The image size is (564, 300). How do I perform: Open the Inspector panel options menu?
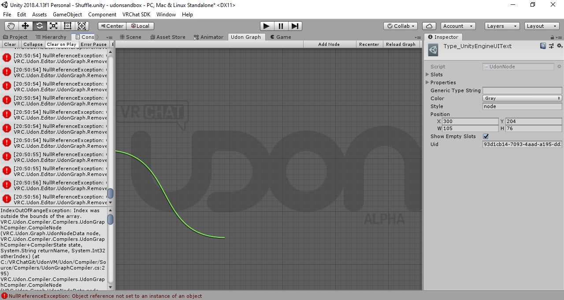tap(560, 37)
